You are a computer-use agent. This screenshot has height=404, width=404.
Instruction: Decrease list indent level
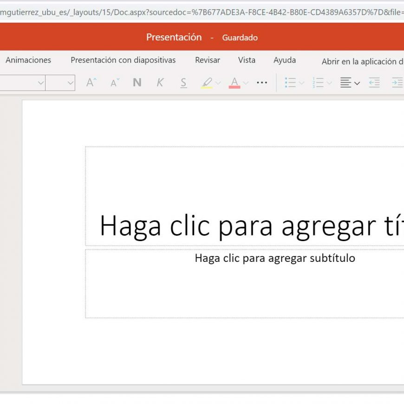[x=374, y=83]
